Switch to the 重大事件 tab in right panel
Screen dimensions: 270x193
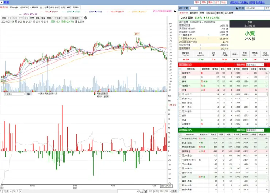coord(194,13)
